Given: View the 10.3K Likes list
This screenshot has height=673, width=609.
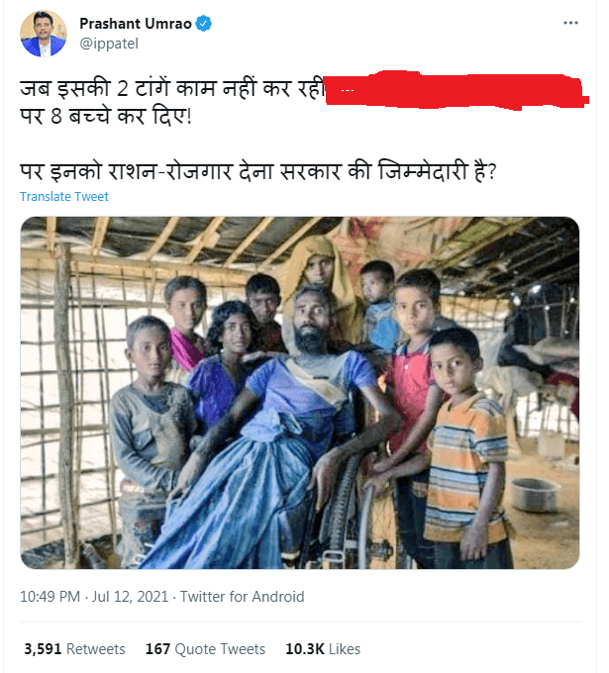Looking at the screenshot, I should click(x=323, y=649).
